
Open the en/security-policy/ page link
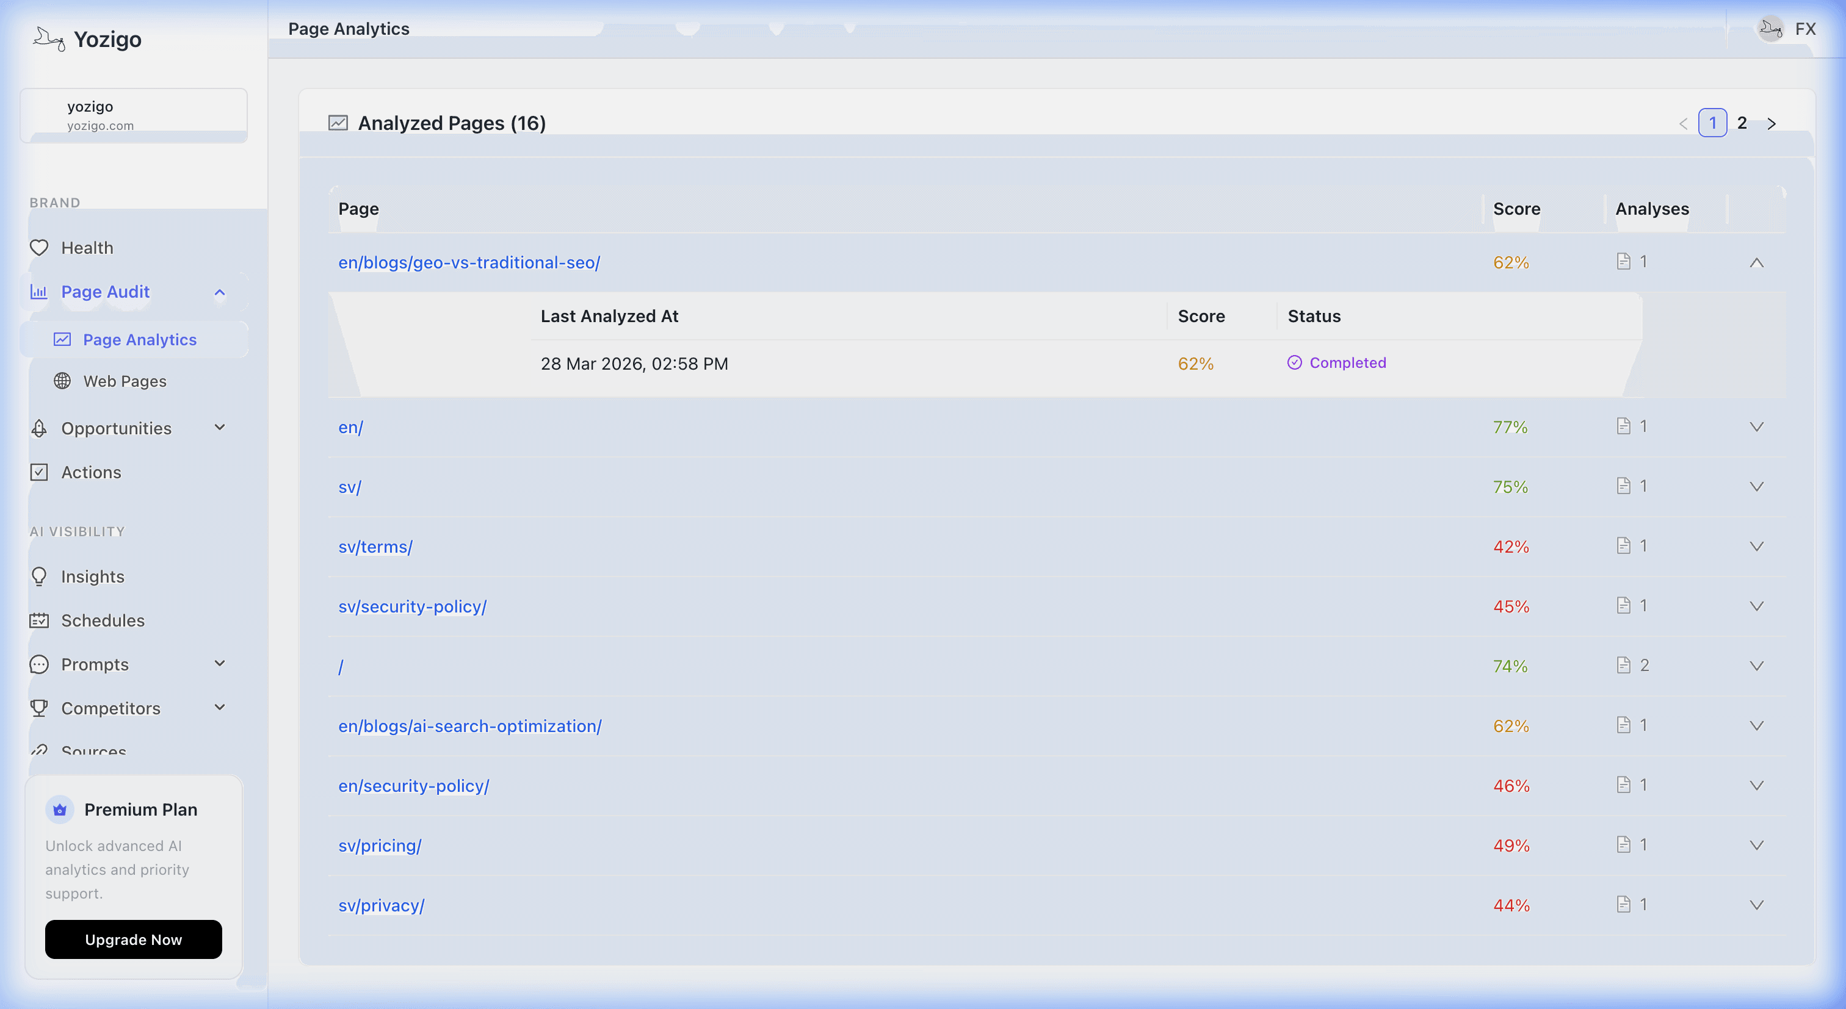coord(413,785)
